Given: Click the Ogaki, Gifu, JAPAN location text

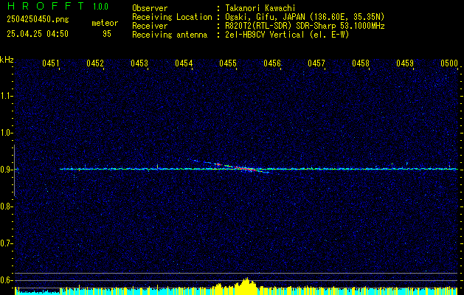Looking at the screenshot, I should 305,17.
